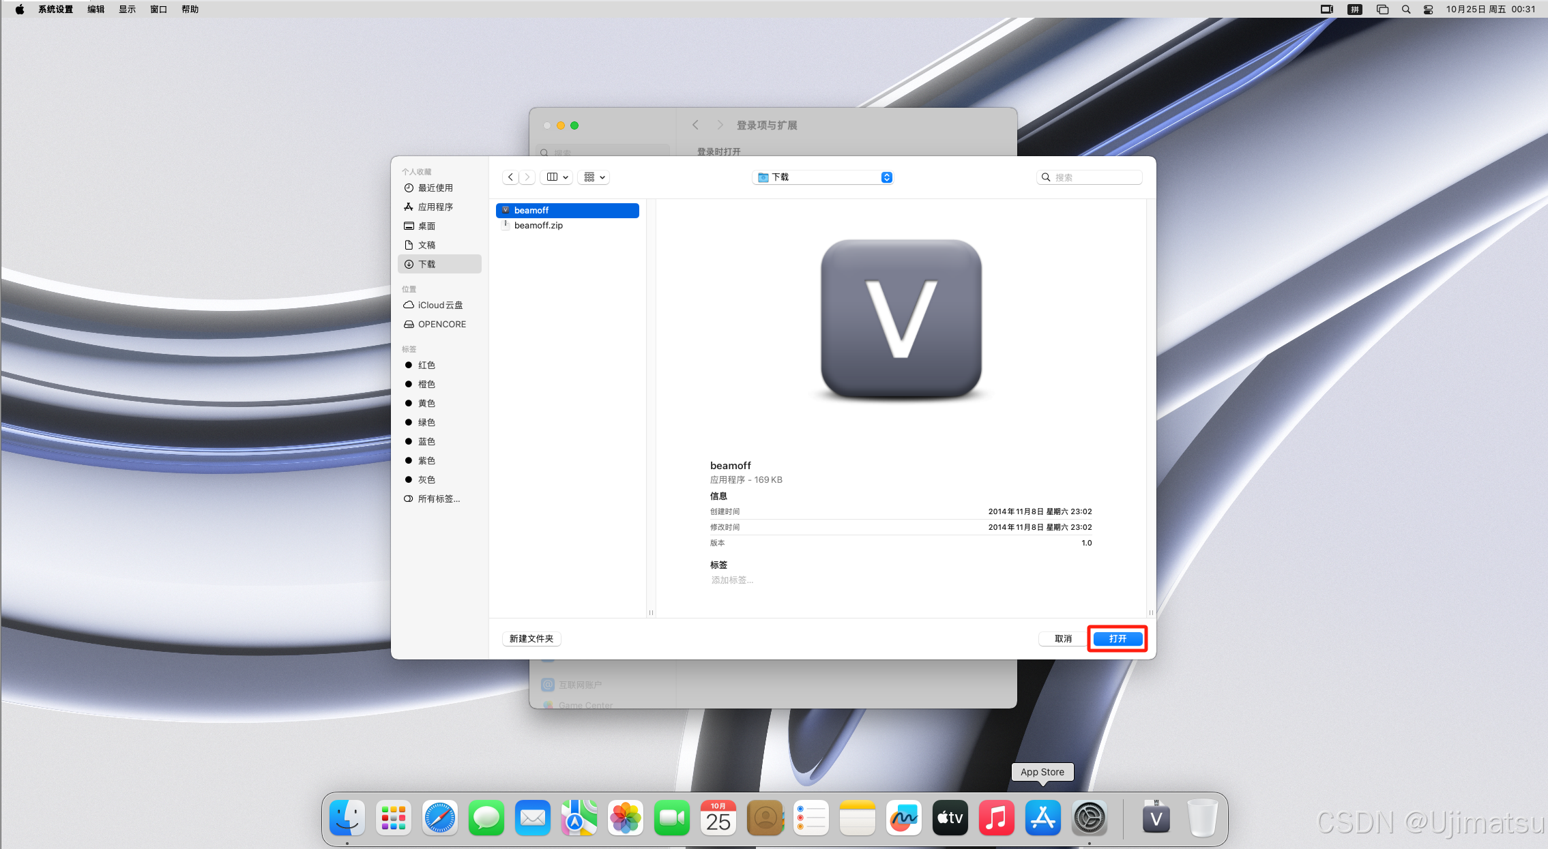Open the Trash in the Dock
1548x849 pixels.
click(1203, 818)
